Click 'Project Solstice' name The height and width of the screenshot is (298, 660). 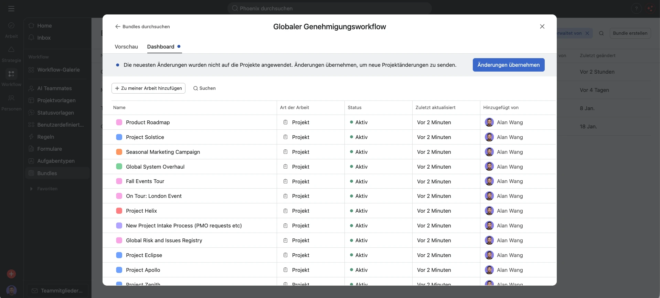pos(145,137)
